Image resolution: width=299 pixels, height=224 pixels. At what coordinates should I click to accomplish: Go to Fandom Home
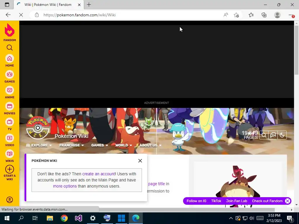pos(10,61)
